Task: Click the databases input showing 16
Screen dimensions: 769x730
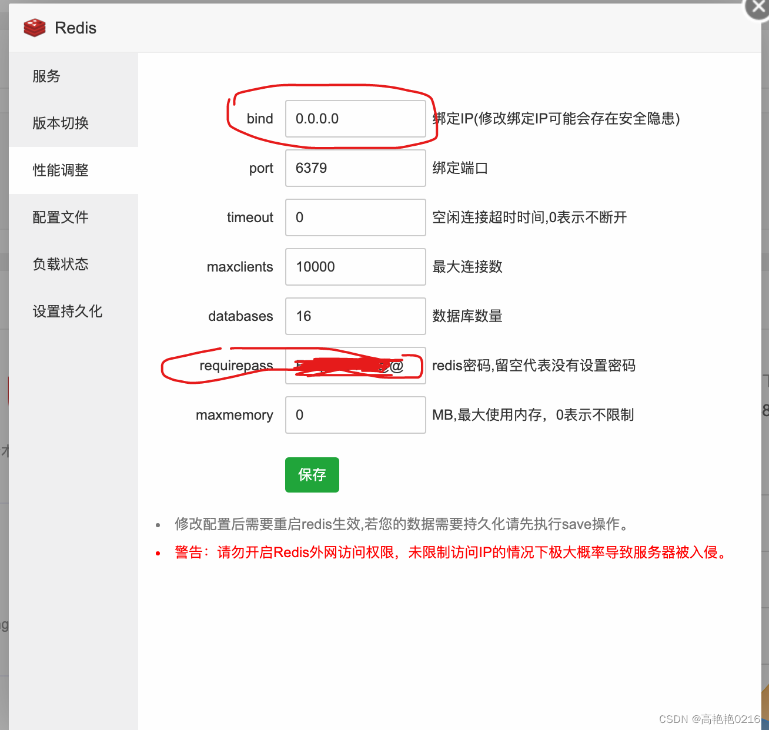Action: coord(356,316)
